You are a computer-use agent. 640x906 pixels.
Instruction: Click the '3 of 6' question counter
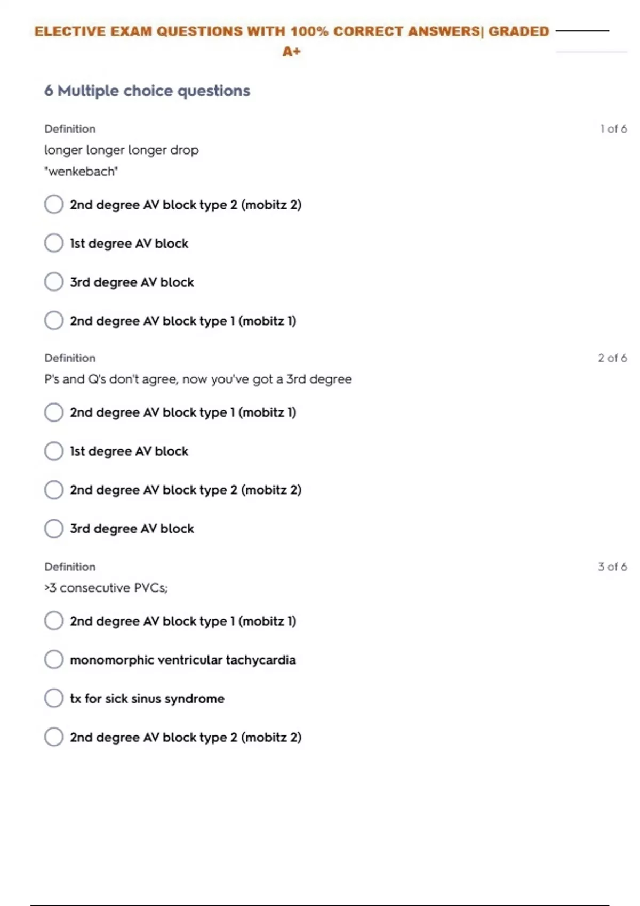pos(612,567)
